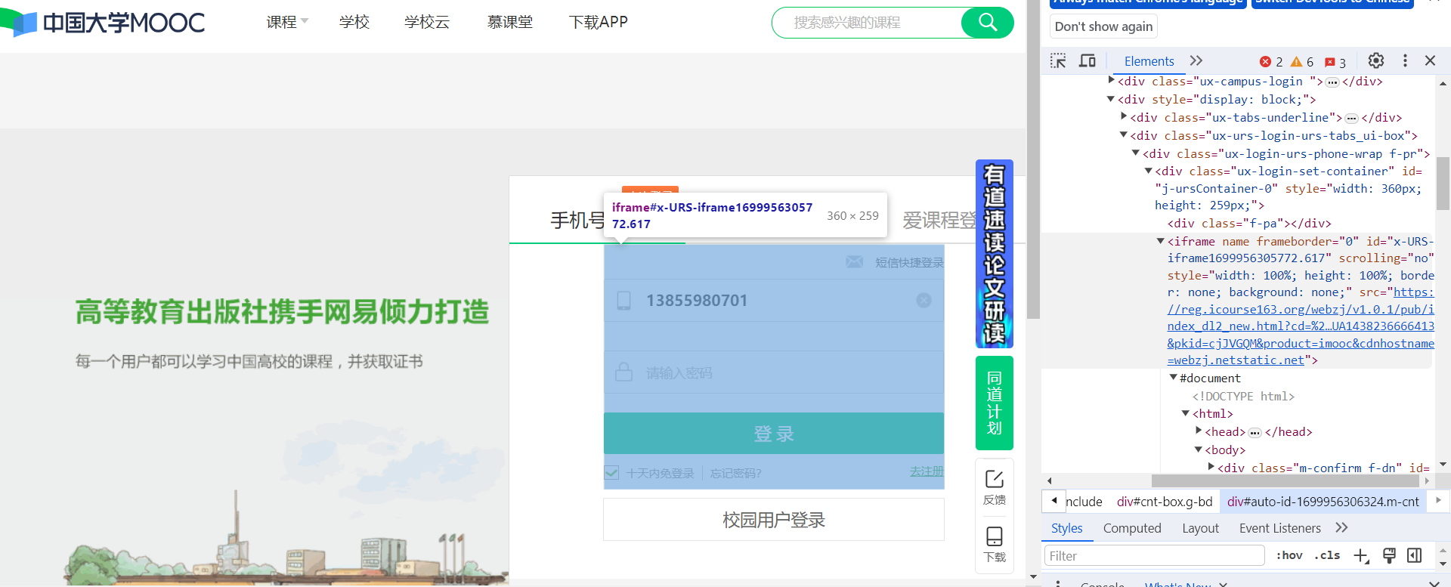
Task: Collapse the iframe node in Elements tree
Action: (1161, 241)
